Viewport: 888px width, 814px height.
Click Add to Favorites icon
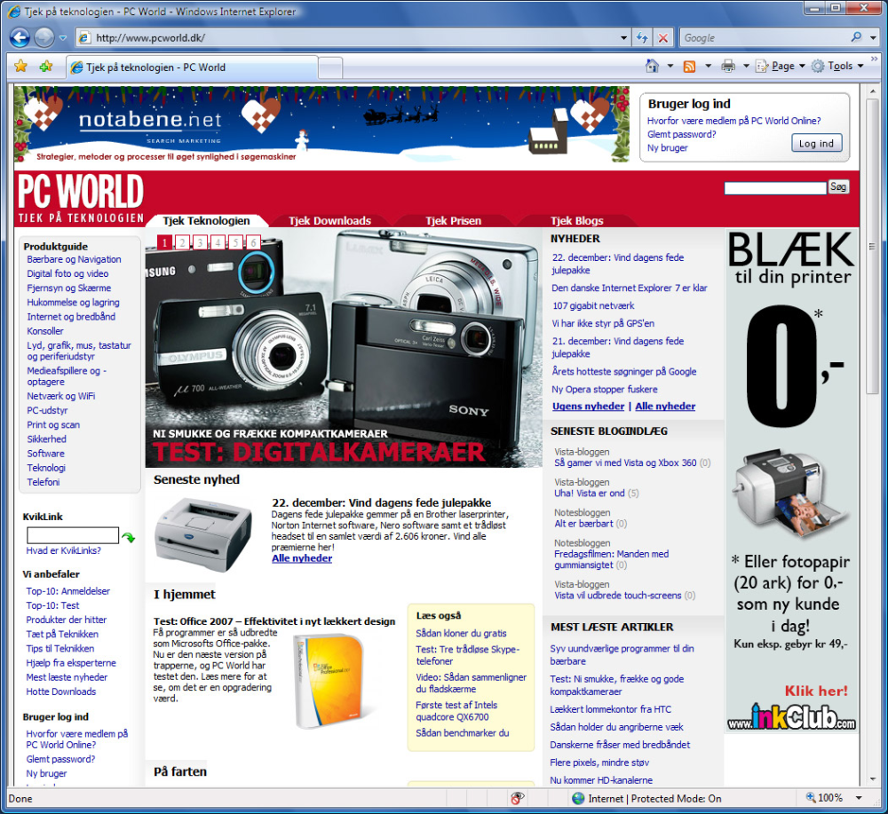[46, 67]
